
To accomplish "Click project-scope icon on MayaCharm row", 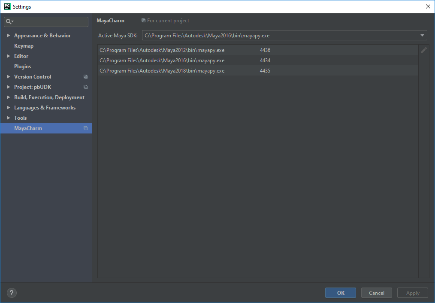I will click(x=85, y=128).
